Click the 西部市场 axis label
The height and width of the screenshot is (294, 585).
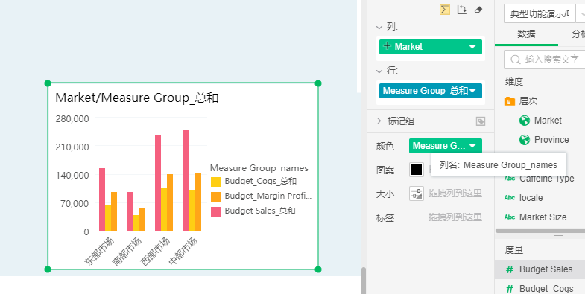tap(155, 252)
